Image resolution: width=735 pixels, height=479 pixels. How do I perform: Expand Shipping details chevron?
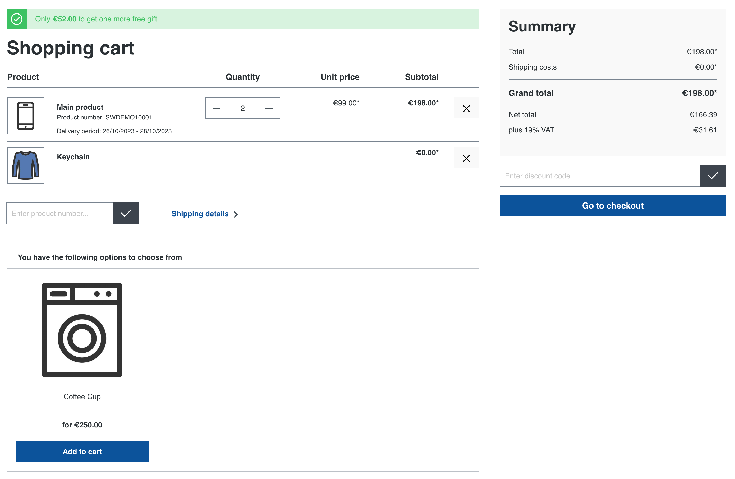pos(236,214)
